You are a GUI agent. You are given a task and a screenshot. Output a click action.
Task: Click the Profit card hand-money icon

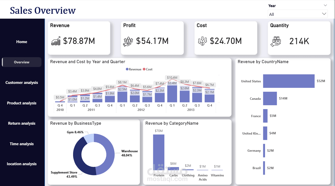click(x=128, y=42)
